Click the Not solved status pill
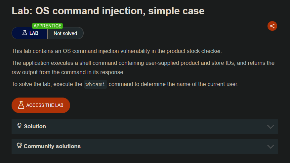The height and width of the screenshot is (163, 290). coord(65,33)
